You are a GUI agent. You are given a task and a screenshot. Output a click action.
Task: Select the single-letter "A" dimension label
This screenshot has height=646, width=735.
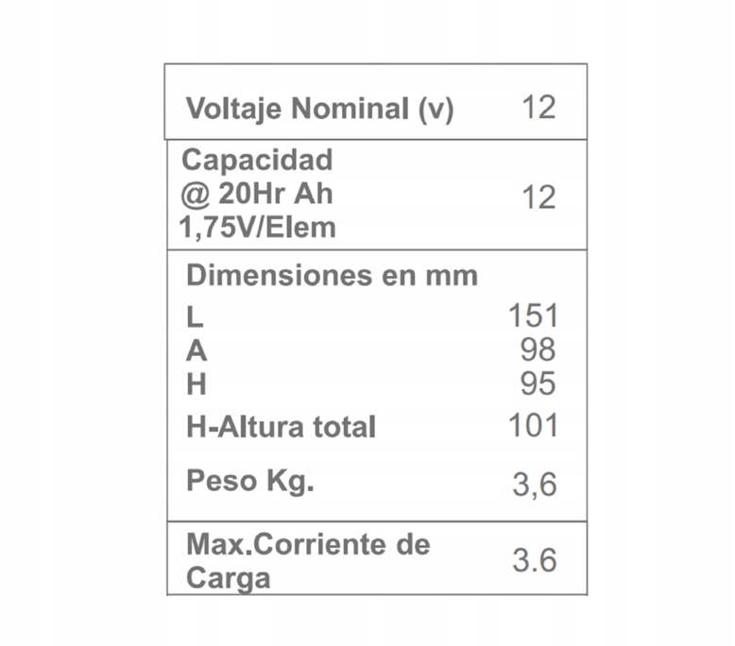(x=197, y=351)
